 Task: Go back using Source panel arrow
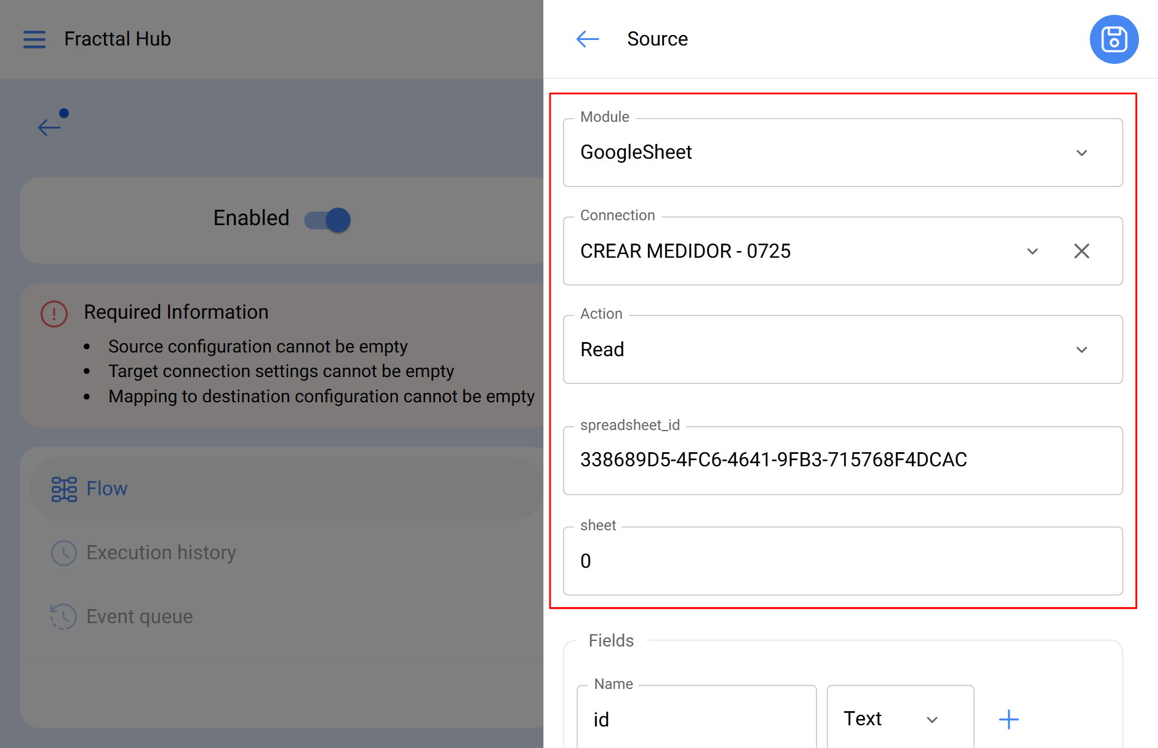click(x=587, y=39)
